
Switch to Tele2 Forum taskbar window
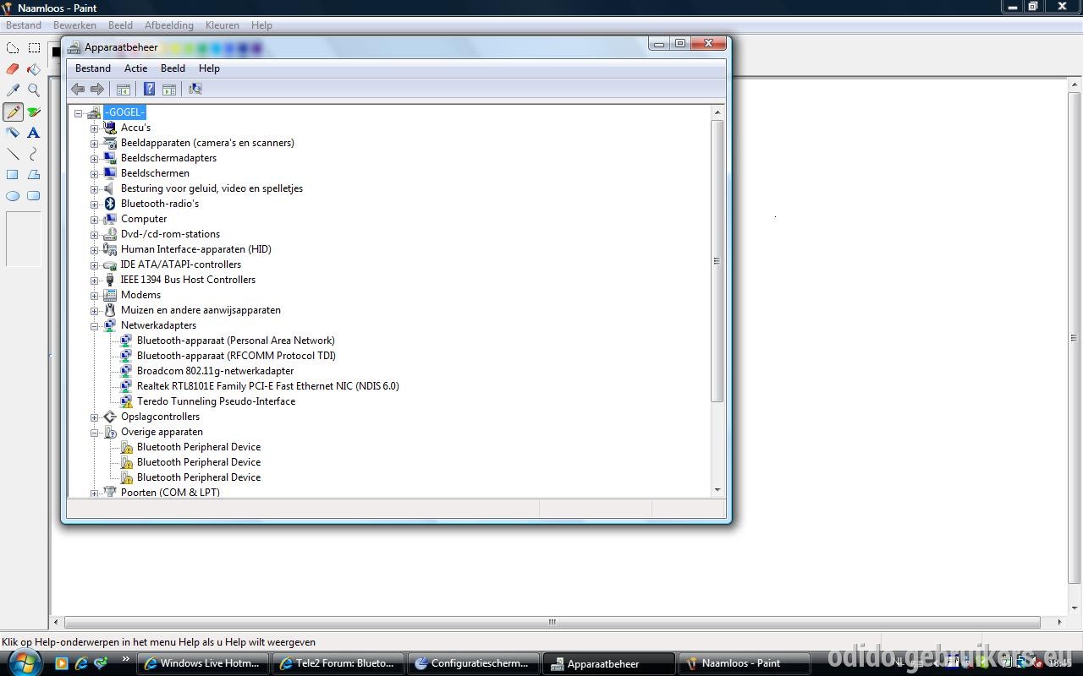[338, 663]
